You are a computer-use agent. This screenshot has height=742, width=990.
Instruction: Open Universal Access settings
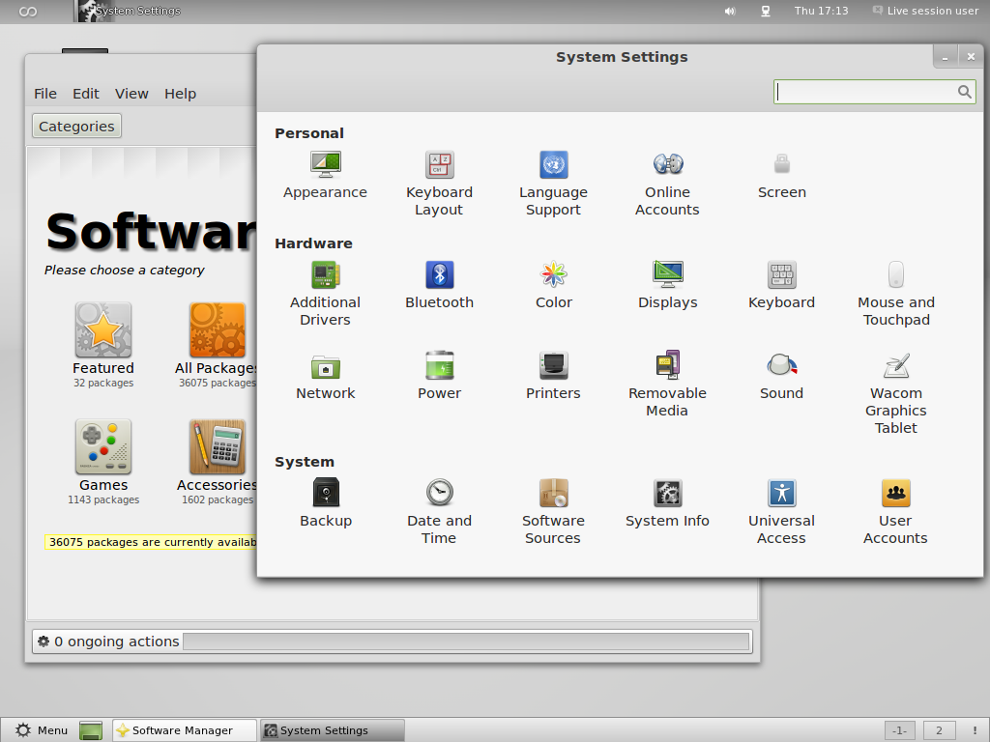point(781,512)
